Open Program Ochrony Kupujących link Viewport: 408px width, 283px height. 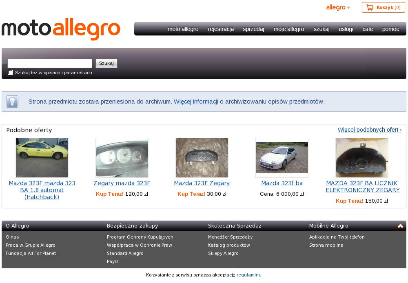click(140, 237)
